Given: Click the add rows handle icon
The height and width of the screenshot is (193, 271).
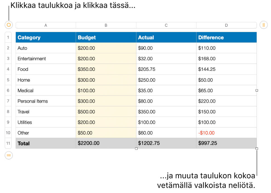Looking at the screenshot, I should tap(9, 155).
